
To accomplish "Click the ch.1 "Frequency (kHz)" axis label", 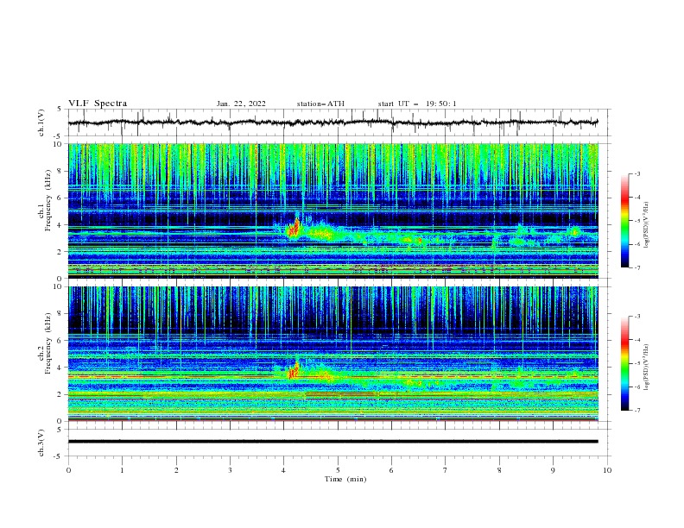I will tap(48, 198).
